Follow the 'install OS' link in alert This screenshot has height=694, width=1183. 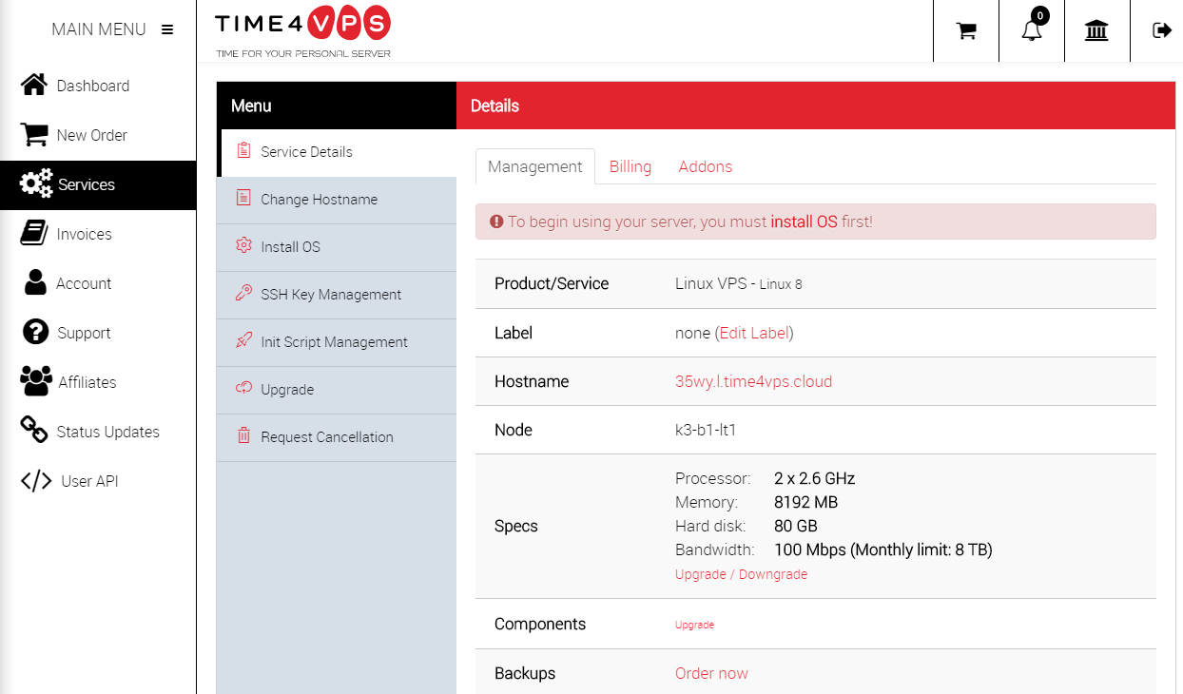click(804, 222)
